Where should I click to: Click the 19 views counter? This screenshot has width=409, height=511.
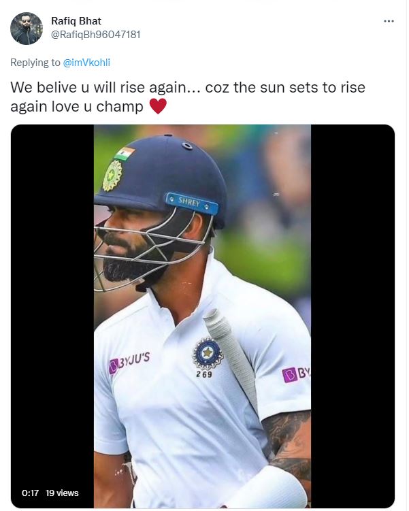[x=62, y=493]
